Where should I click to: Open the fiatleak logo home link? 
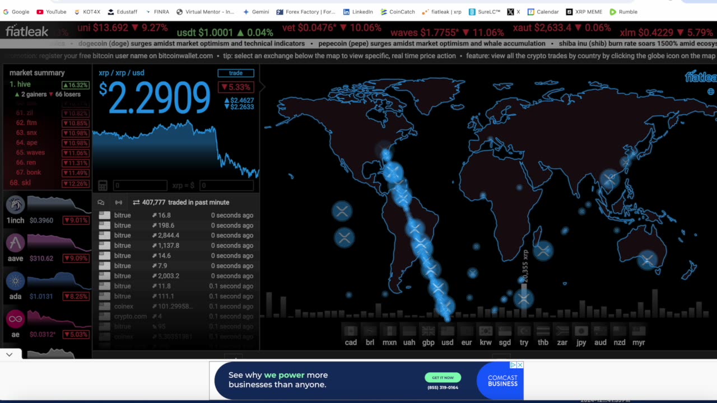(x=27, y=31)
